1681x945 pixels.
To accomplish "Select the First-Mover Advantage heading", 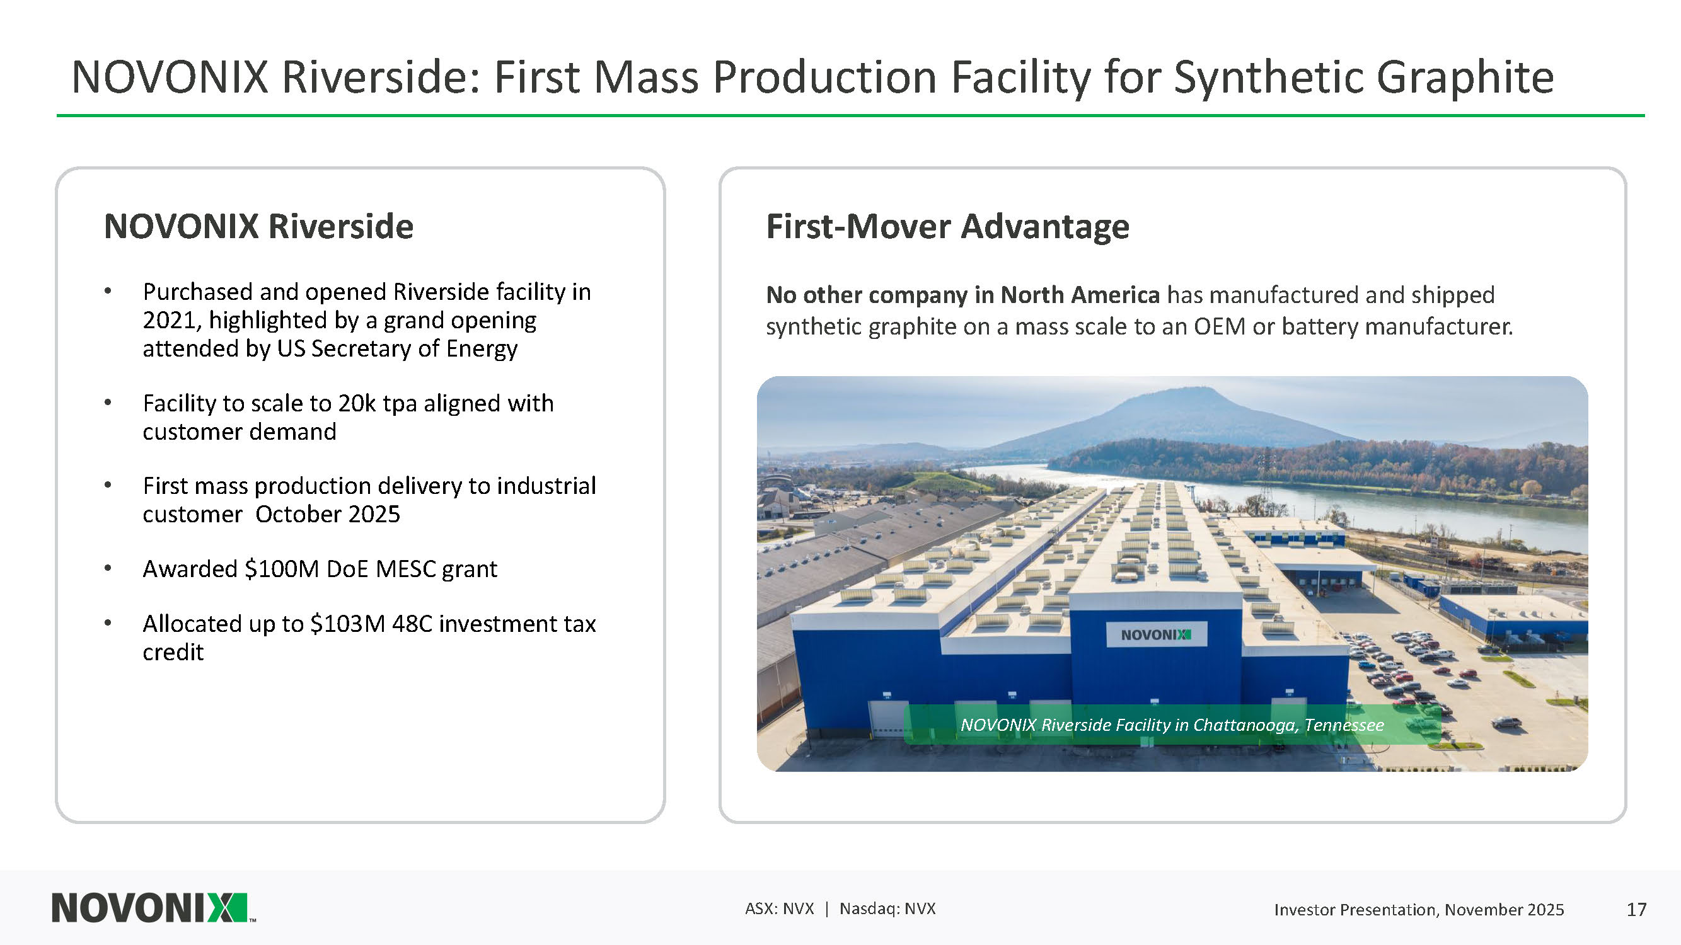I will 947,226.
